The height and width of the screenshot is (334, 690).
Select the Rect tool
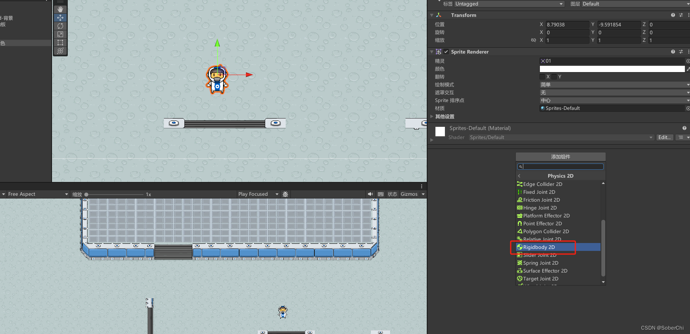(x=60, y=43)
